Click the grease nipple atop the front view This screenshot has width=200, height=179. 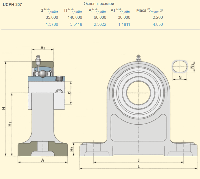coord(138,58)
